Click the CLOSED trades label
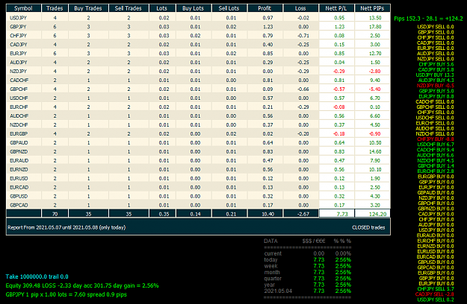The image size is (467, 304). click(368, 227)
